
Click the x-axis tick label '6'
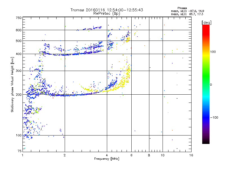click(x=131, y=155)
